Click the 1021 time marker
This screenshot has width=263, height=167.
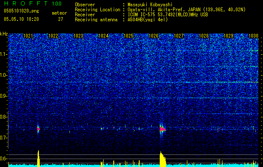(28, 36)
